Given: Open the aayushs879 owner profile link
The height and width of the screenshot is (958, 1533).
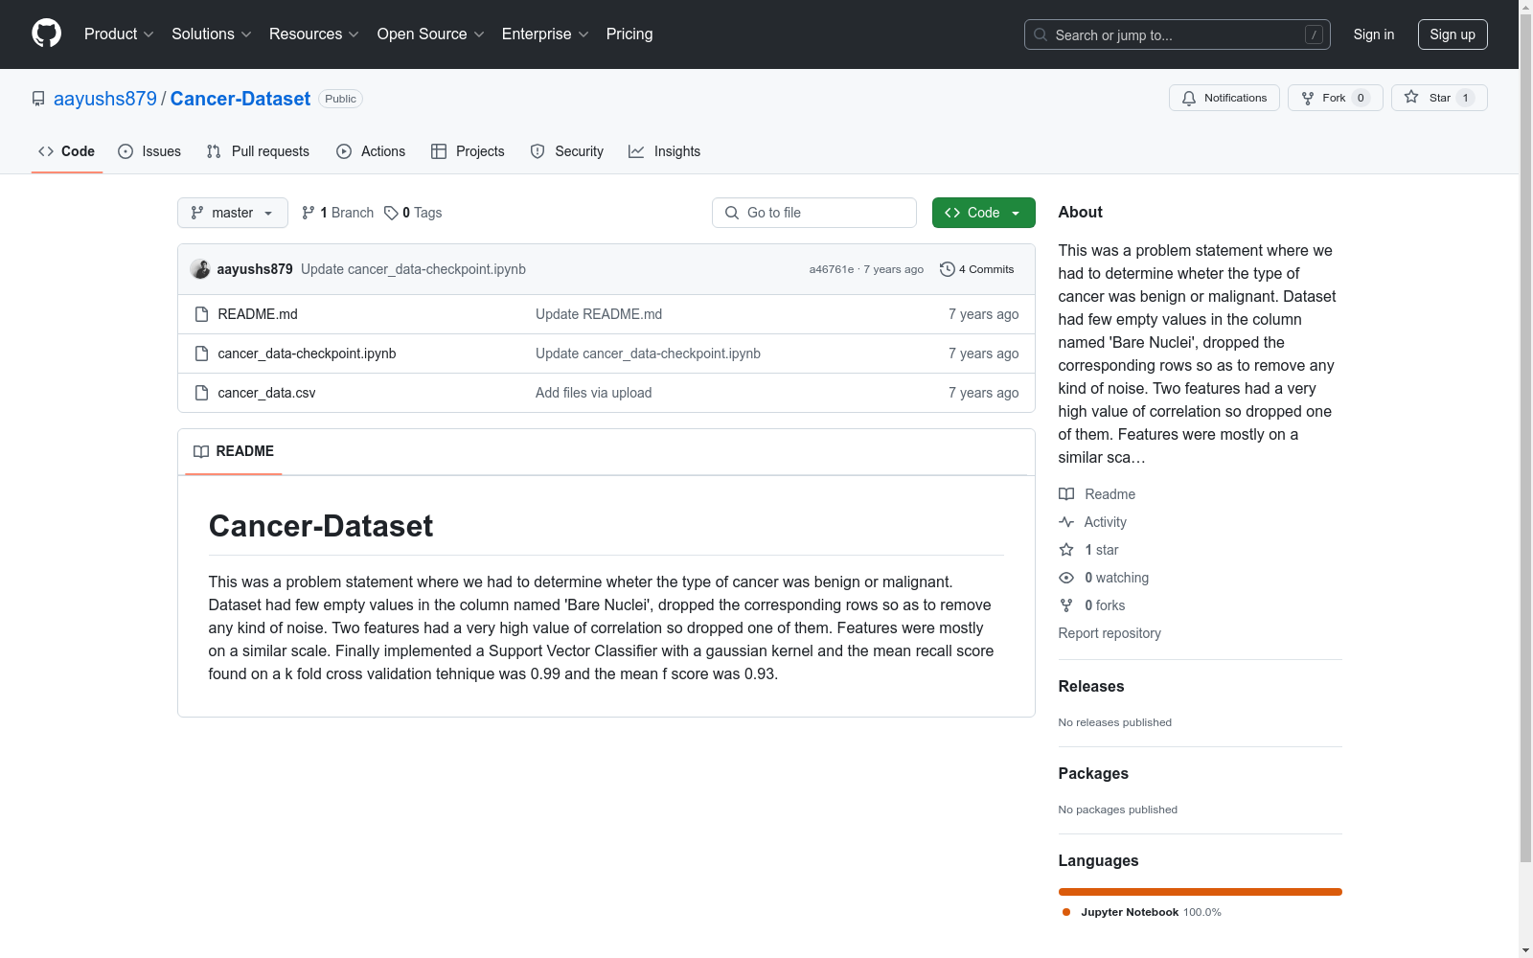Looking at the screenshot, I should [105, 99].
